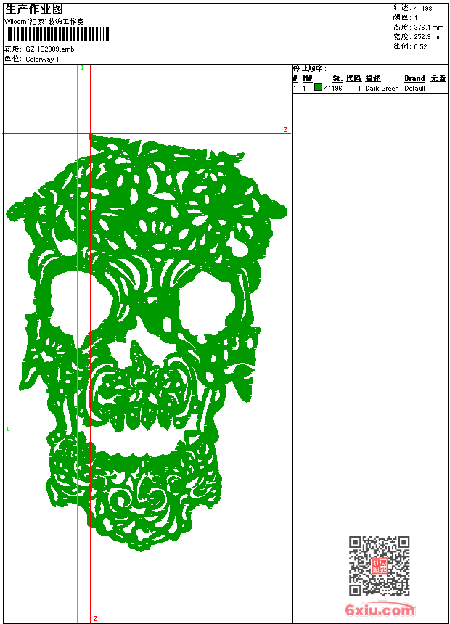Viewport: 450px width, 624px height.
Task: Click the height value 376.1 mm
Action: [428, 28]
